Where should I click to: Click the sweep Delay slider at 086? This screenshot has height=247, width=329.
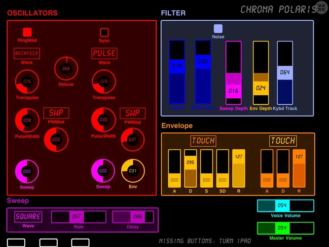click(133, 217)
